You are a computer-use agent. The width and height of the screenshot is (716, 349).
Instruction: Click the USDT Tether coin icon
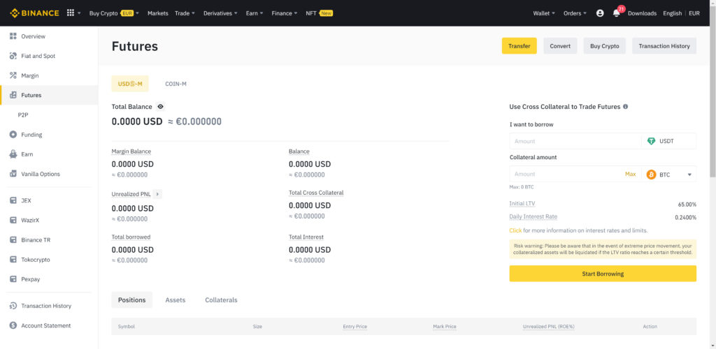[x=652, y=141]
